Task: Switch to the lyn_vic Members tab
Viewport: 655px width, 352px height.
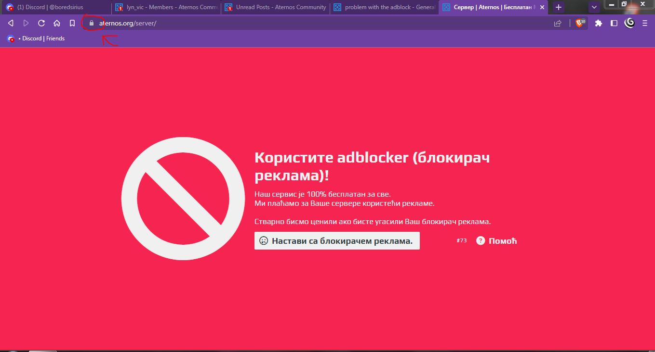Action: [166, 8]
